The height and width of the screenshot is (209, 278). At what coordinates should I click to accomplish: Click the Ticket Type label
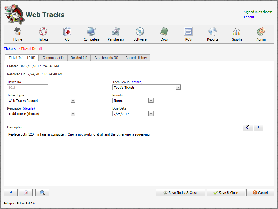point(16,95)
